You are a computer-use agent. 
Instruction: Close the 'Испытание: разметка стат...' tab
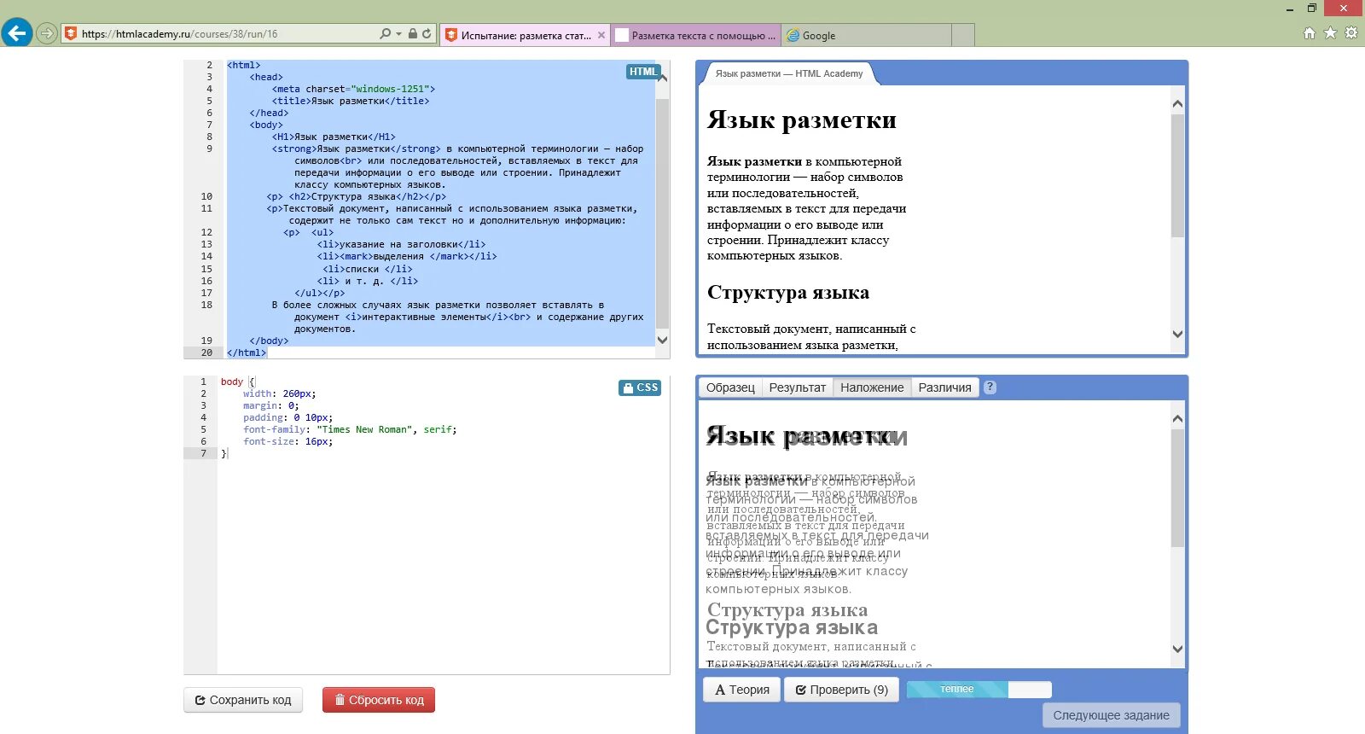point(601,35)
